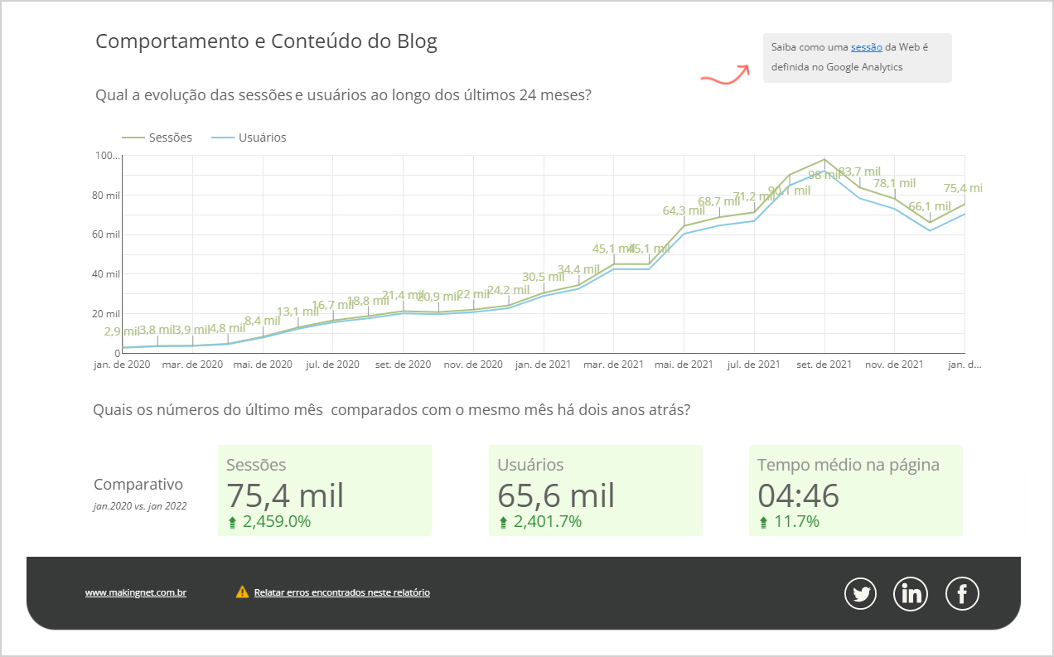Image resolution: width=1054 pixels, height=657 pixels.
Task: Toggle the Usuários series in the chart legend
Action: click(x=253, y=137)
